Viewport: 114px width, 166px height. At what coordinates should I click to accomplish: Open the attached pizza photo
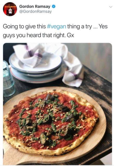point(57,104)
